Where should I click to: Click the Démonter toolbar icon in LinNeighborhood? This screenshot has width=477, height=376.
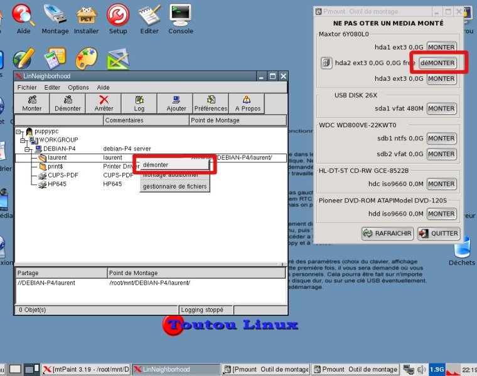(x=68, y=103)
